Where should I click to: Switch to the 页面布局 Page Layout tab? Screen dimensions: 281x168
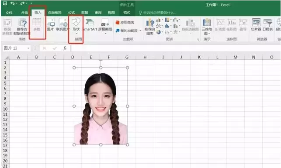(x=55, y=13)
